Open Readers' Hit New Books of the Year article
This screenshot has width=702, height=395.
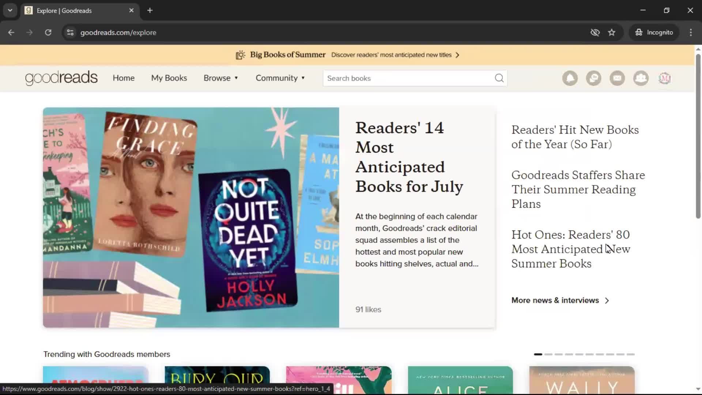pos(575,137)
